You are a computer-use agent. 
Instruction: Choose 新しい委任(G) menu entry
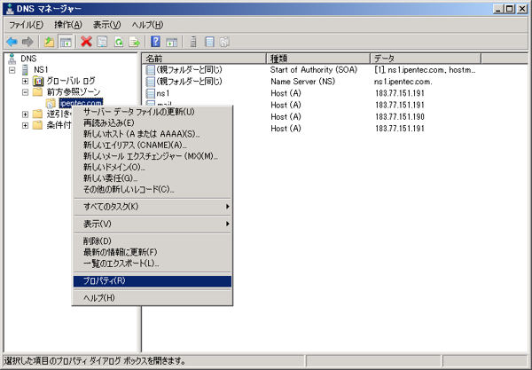tap(153, 178)
